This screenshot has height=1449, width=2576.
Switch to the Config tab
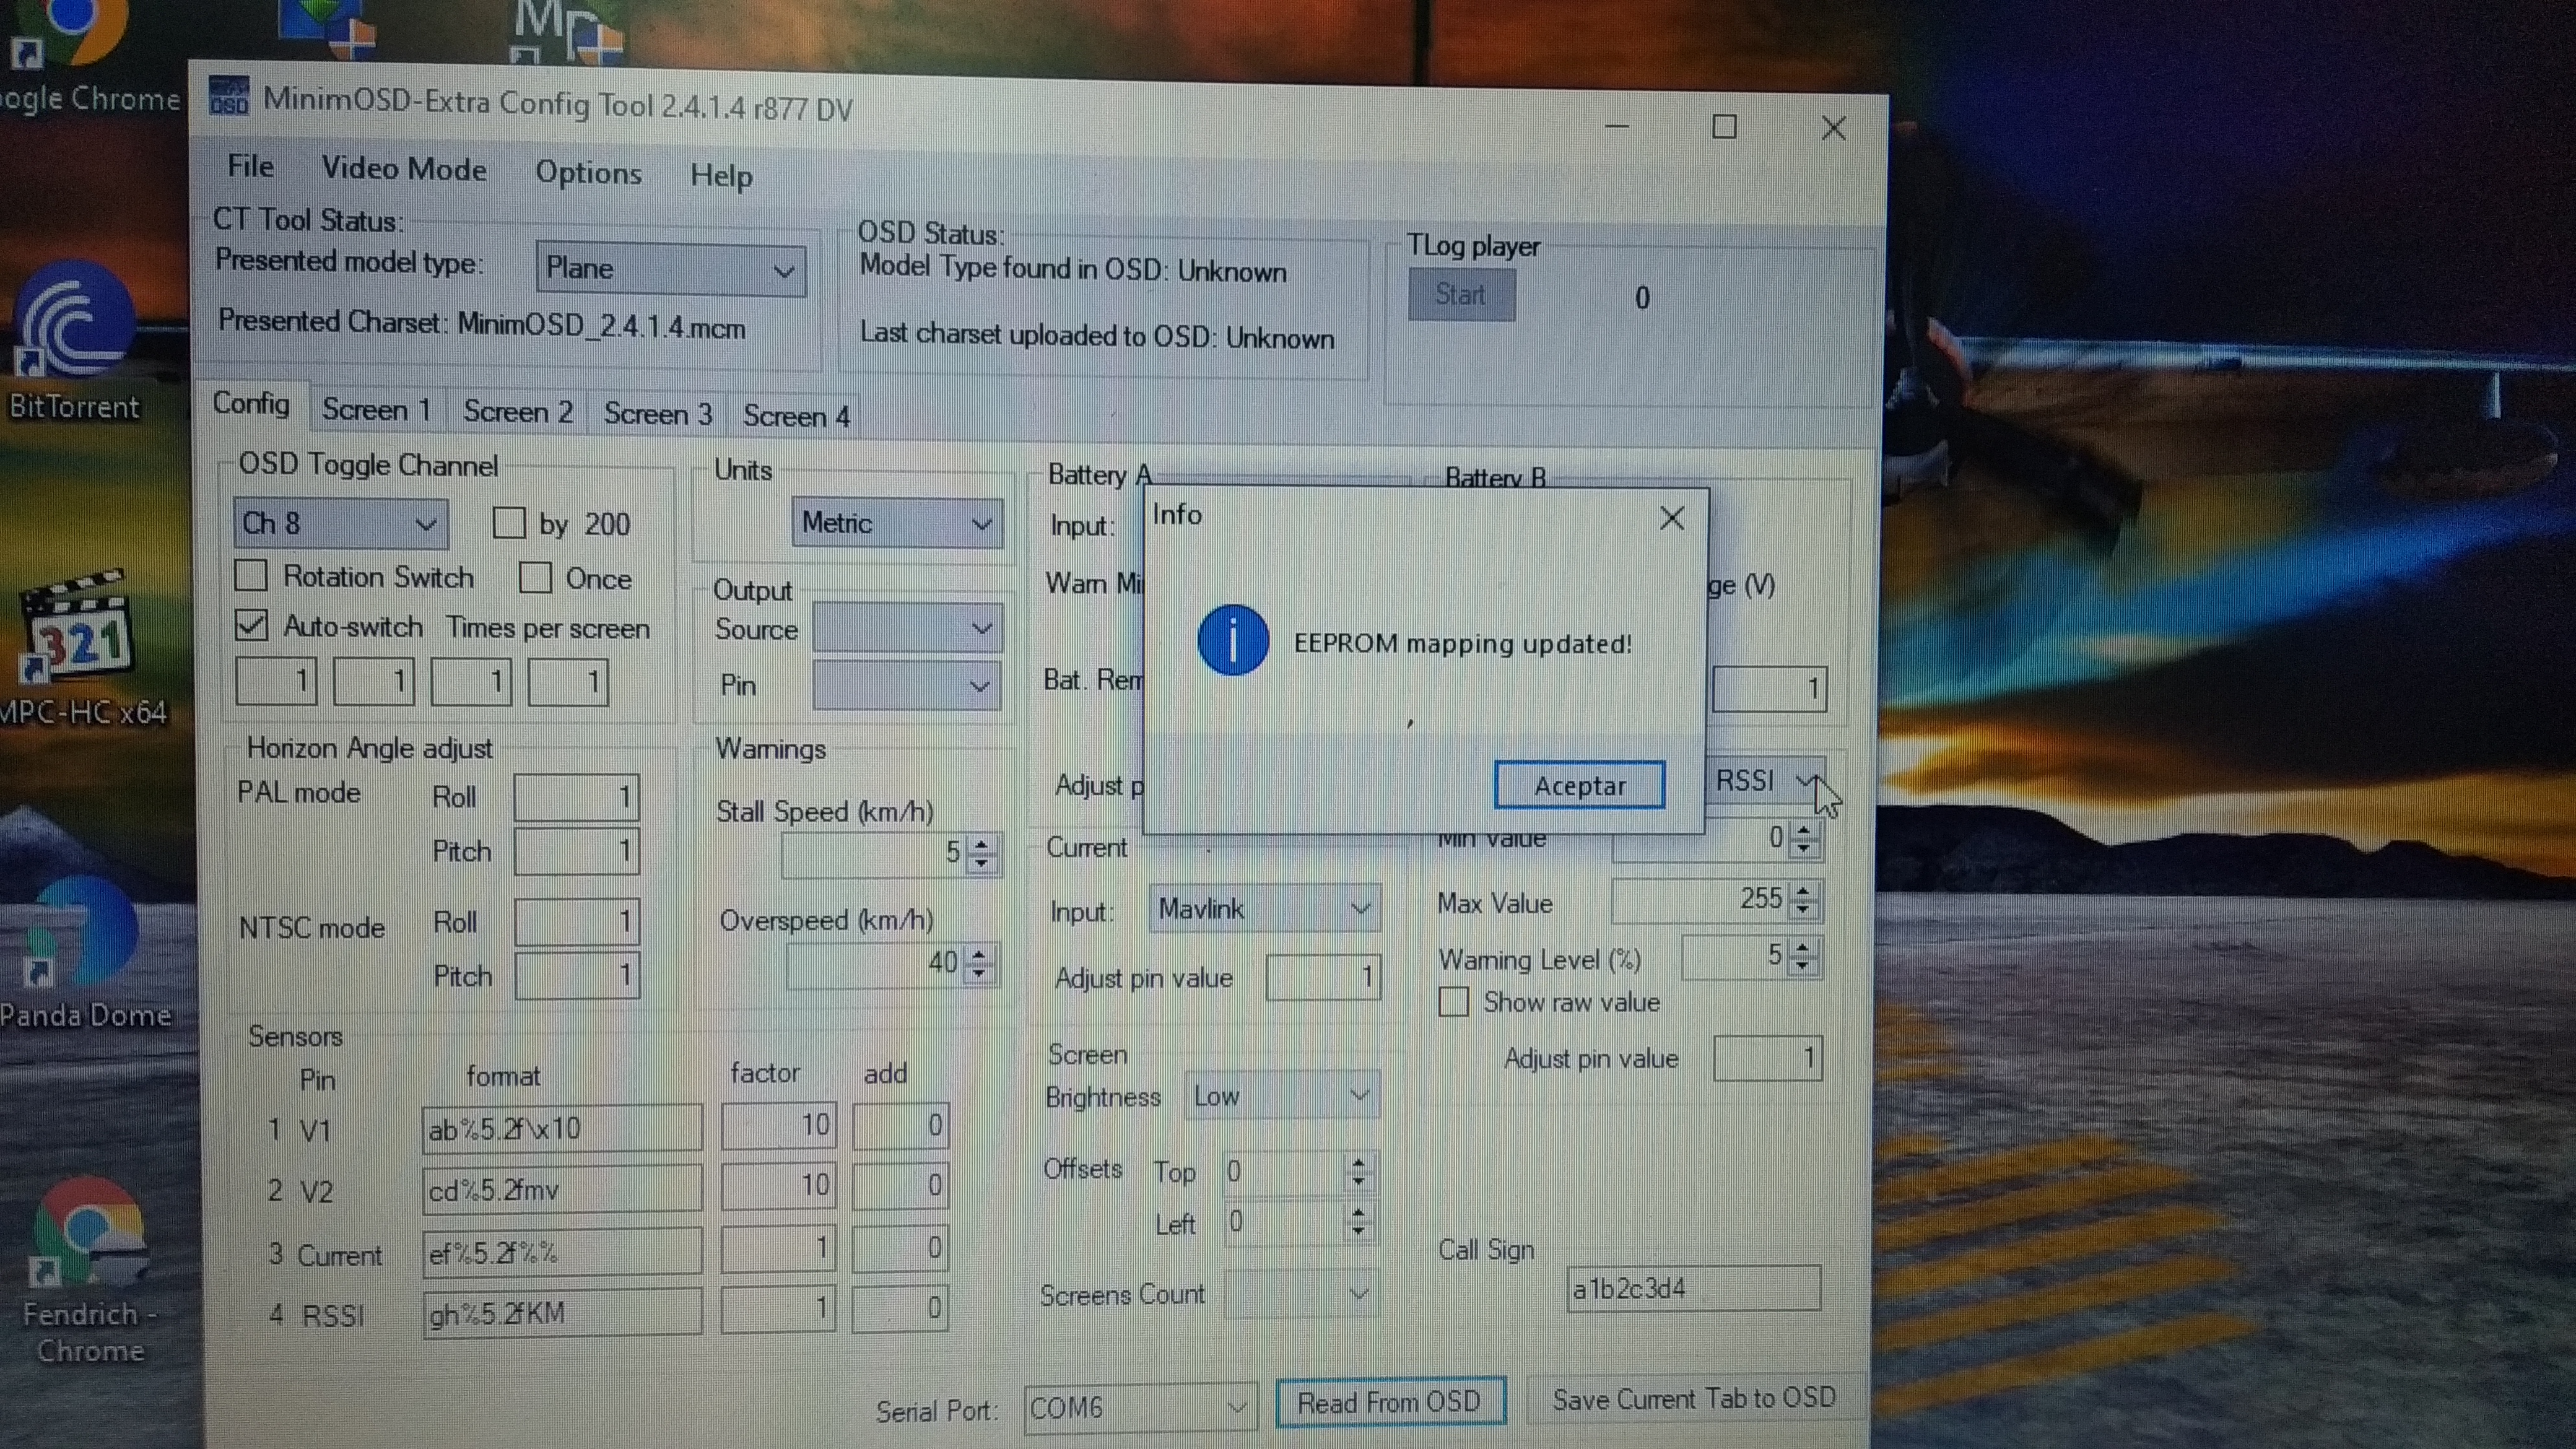(x=251, y=404)
